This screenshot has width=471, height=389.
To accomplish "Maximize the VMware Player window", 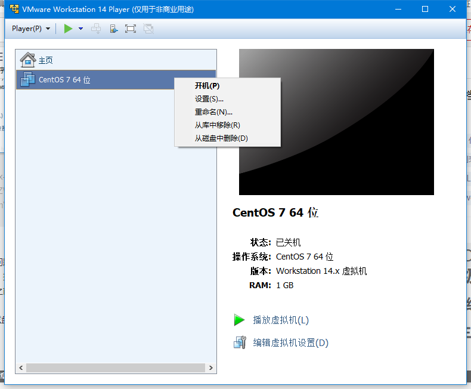I will (425, 10).
